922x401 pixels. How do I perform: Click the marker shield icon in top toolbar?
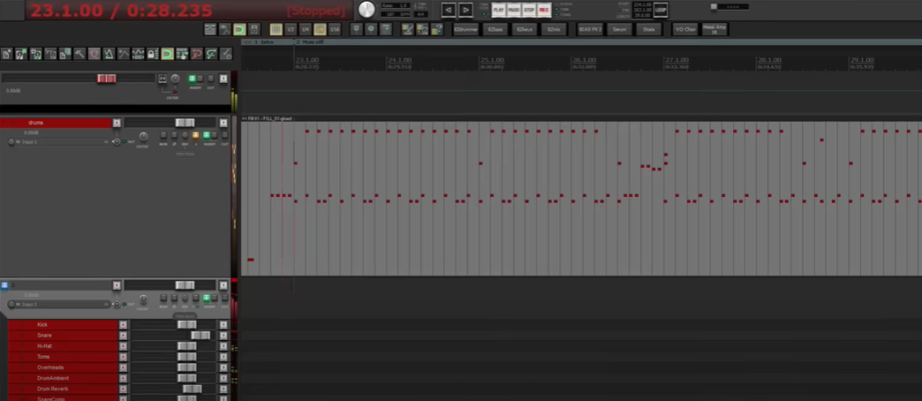click(x=356, y=30)
